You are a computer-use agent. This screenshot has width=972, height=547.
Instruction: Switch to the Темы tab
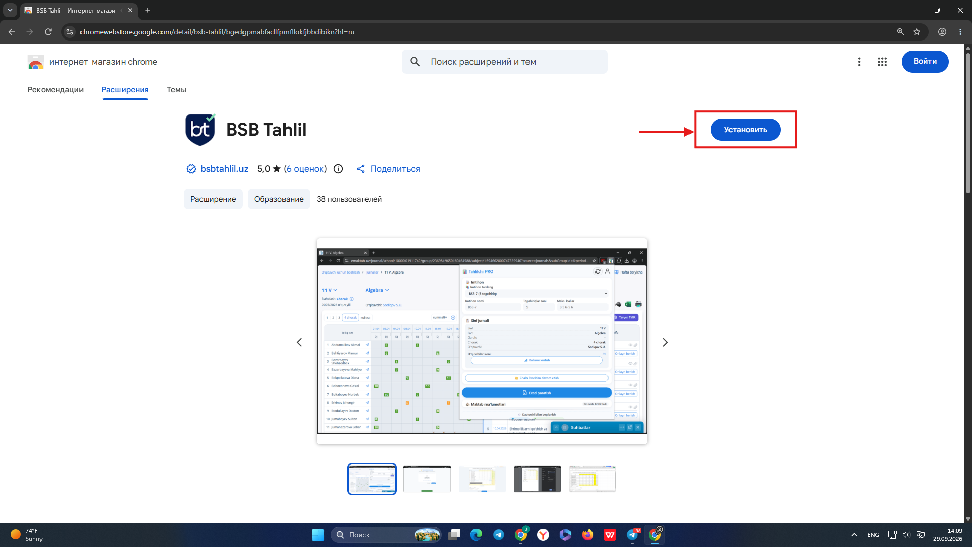[176, 90]
